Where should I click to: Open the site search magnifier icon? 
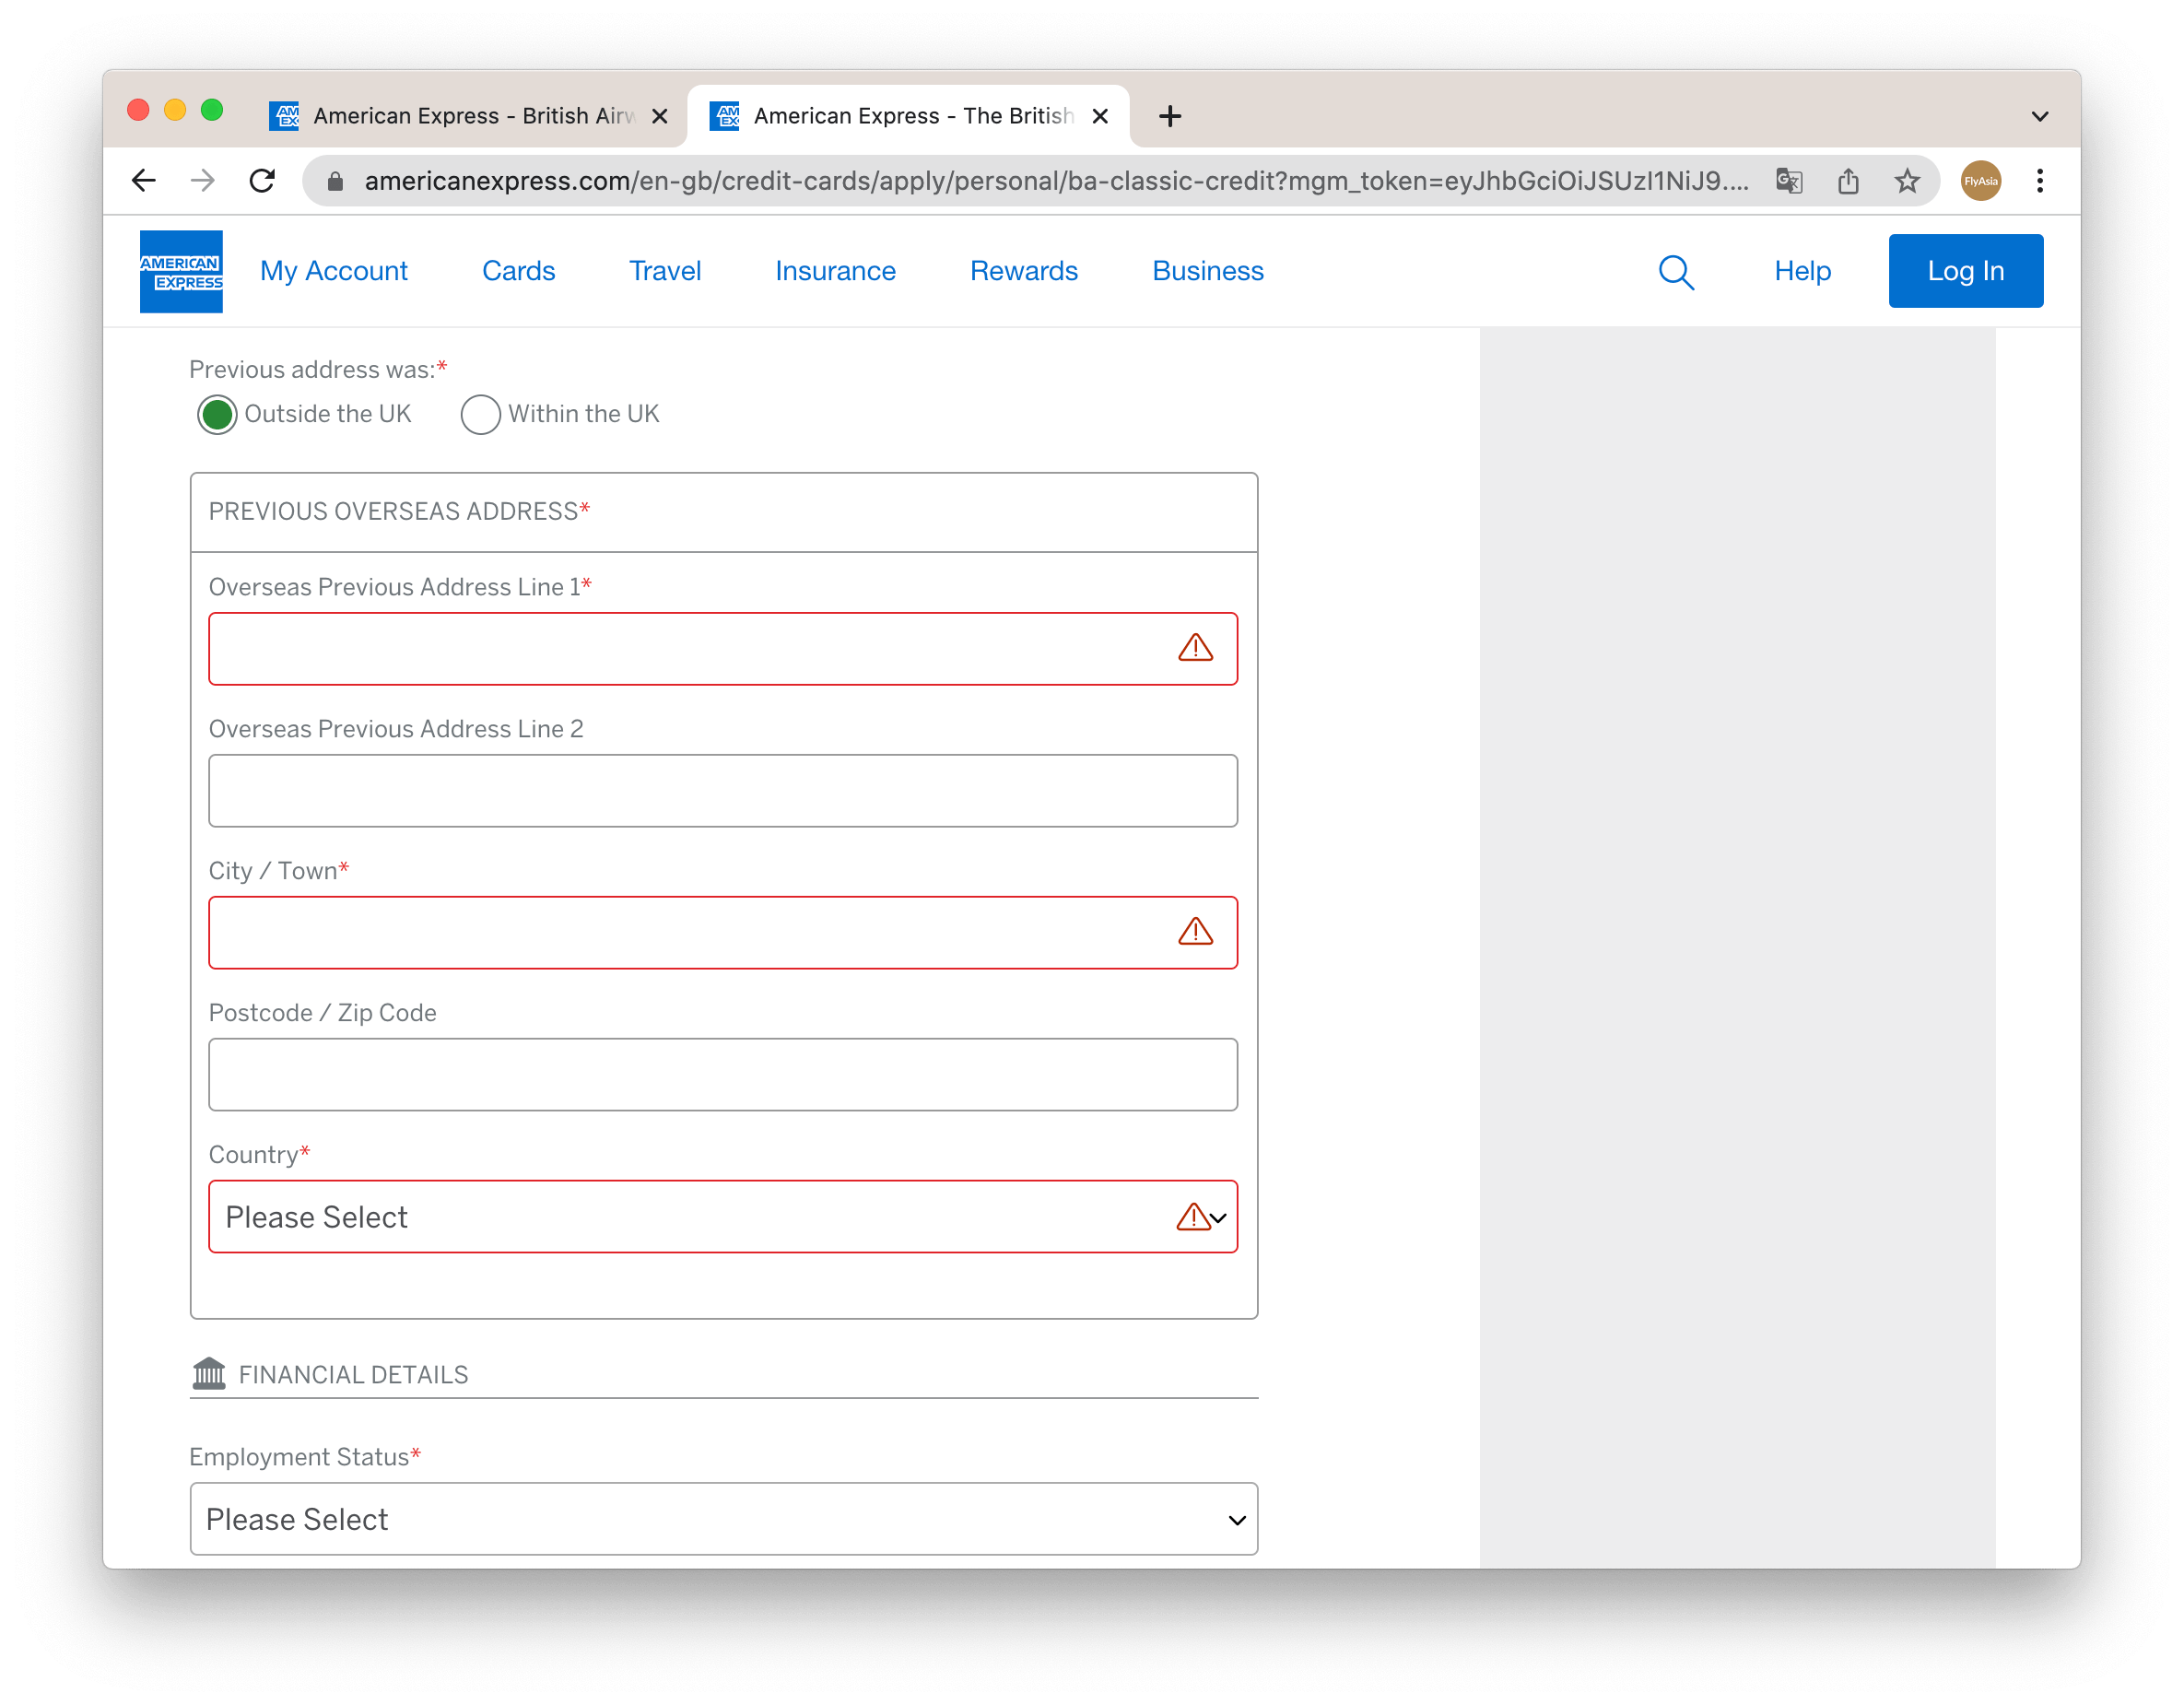(x=1676, y=272)
